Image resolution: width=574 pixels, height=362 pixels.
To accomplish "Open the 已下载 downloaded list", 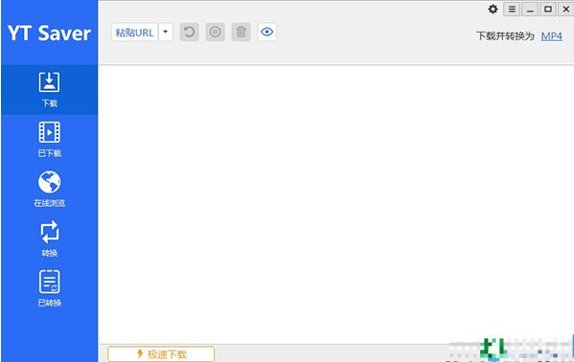I will (50, 140).
